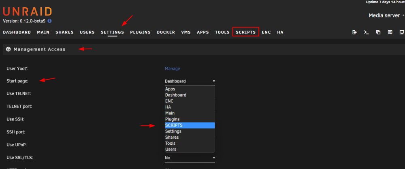Choose Dashboard from the start page list
405x169 pixels.
[x=190, y=95]
